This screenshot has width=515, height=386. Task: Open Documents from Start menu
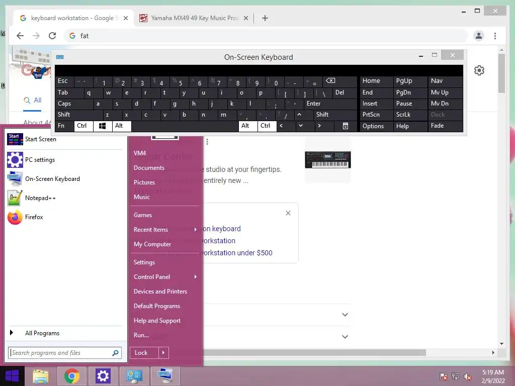(149, 168)
